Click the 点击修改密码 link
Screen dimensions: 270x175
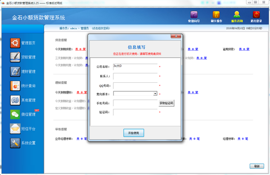click(x=101, y=28)
